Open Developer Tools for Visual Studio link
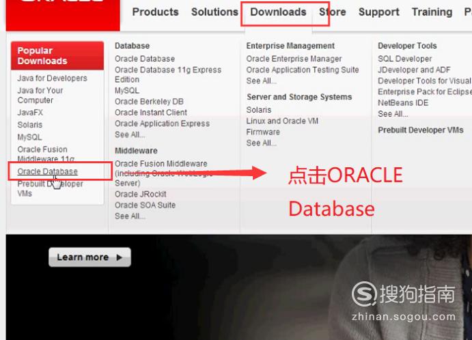The height and width of the screenshot is (340, 472). 425,81
